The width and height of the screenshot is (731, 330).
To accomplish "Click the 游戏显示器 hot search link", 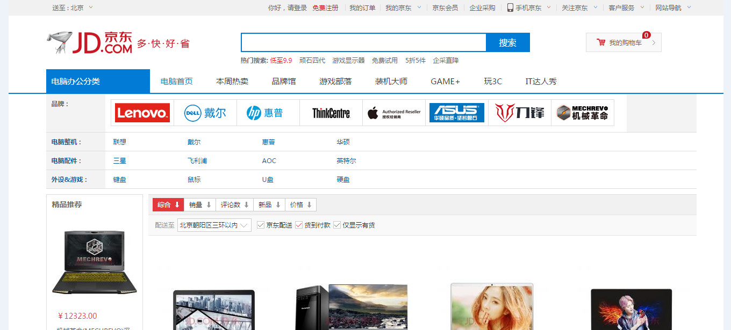I will [x=348, y=60].
